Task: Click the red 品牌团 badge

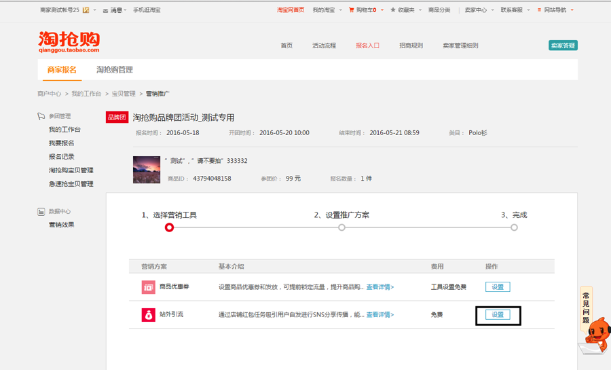Action: [117, 117]
